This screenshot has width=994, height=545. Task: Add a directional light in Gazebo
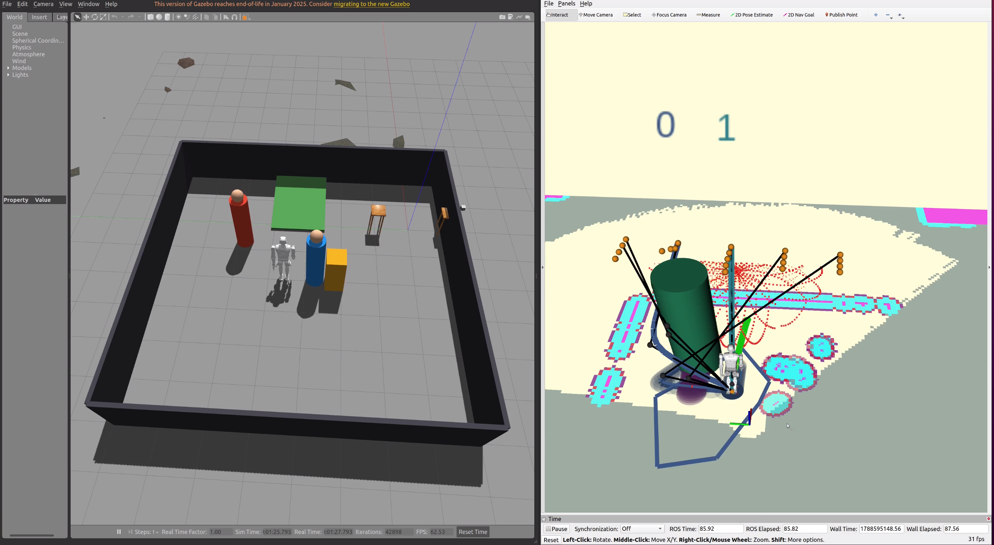click(x=196, y=17)
